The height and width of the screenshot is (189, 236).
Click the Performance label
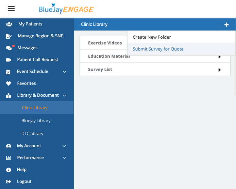pyautogui.click(x=30, y=157)
